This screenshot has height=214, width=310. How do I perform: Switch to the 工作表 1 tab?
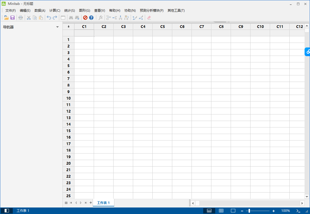click(103, 202)
